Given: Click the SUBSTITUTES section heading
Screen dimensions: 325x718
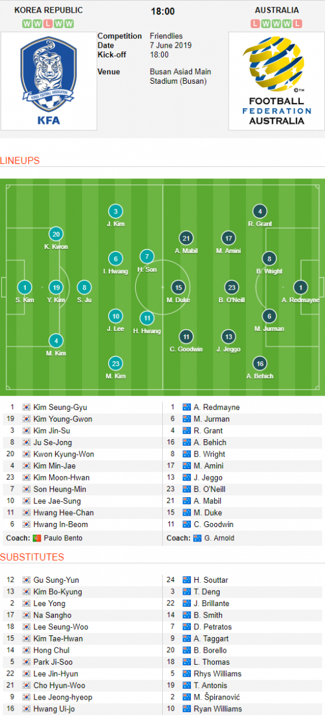Looking at the screenshot, I should tap(32, 557).
